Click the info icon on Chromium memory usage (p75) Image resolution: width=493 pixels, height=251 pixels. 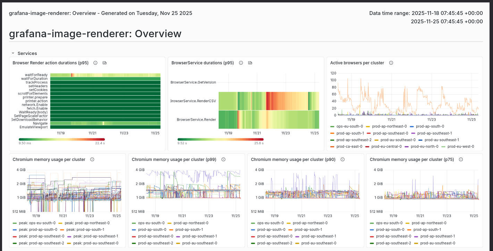click(461, 160)
